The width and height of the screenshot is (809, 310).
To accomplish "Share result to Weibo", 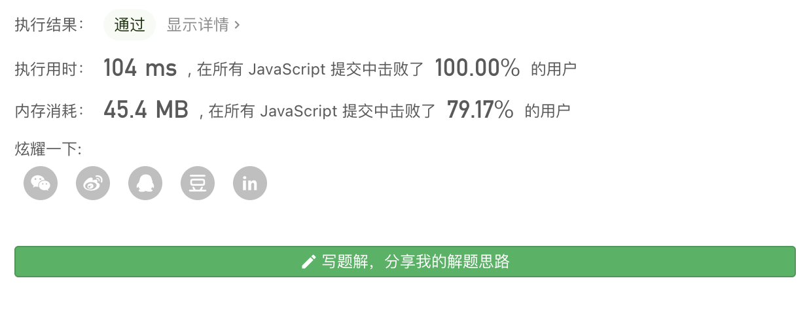I will (93, 184).
